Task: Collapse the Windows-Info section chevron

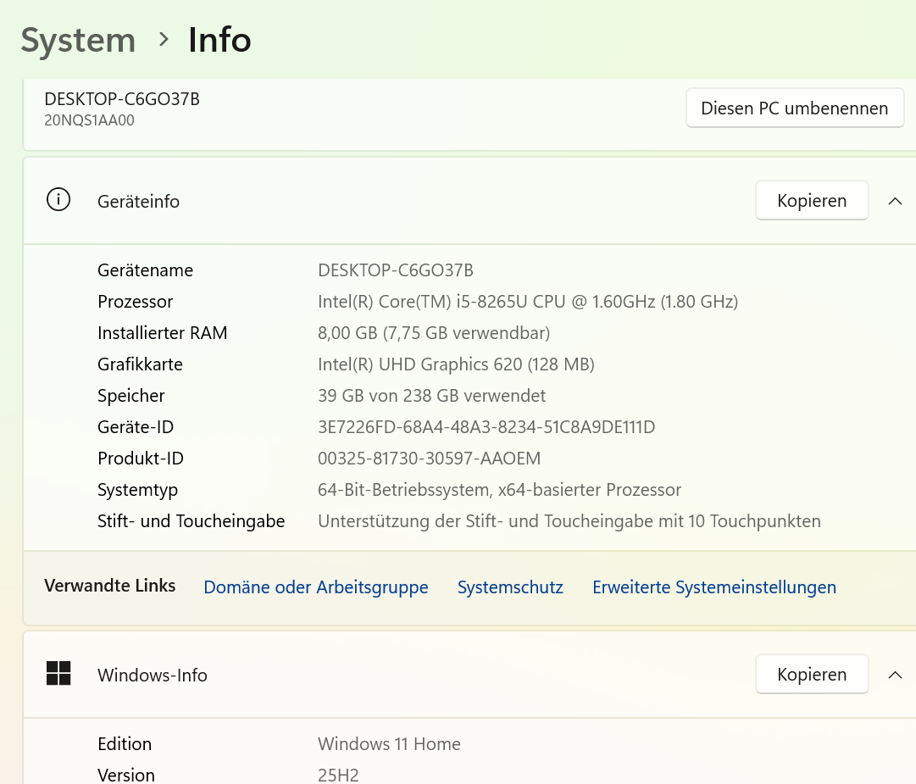Action: [895, 675]
